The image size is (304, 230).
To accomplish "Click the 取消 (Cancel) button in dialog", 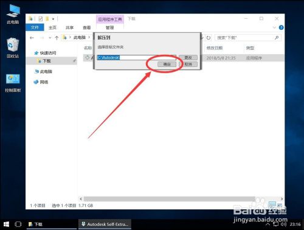I will [188, 64].
